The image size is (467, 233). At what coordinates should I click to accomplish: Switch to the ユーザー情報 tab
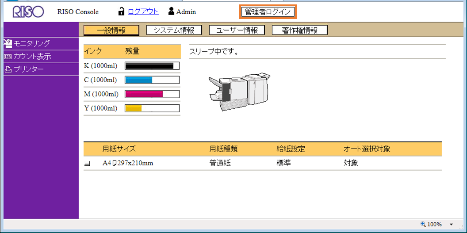coord(237,31)
